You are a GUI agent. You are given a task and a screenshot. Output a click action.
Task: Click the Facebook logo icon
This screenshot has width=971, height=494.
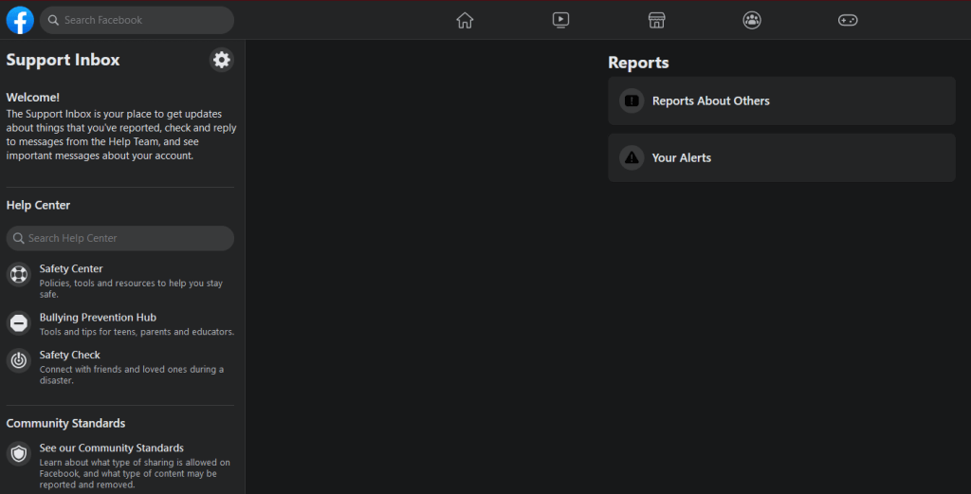coord(20,20)
